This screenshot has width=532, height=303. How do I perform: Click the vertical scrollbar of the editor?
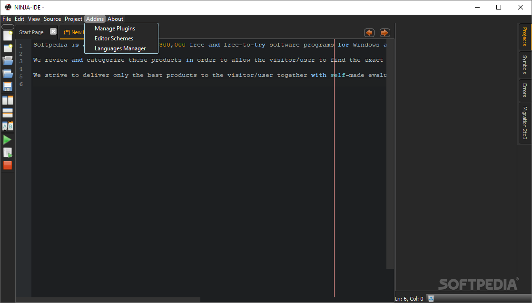point(390,154)
